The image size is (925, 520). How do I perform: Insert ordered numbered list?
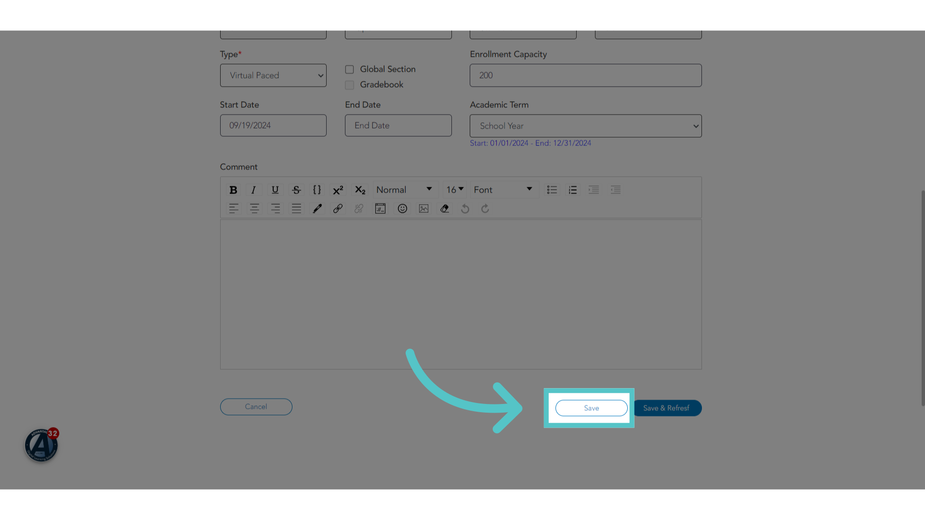[x=573, y=190]
